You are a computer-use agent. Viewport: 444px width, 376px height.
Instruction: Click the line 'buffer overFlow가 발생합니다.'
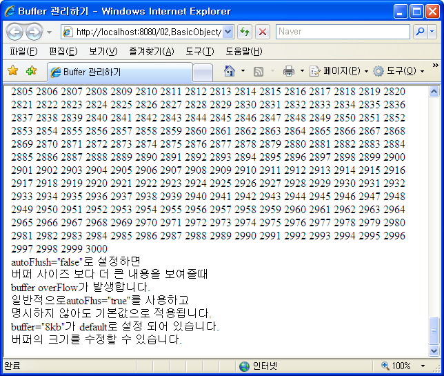81,288
